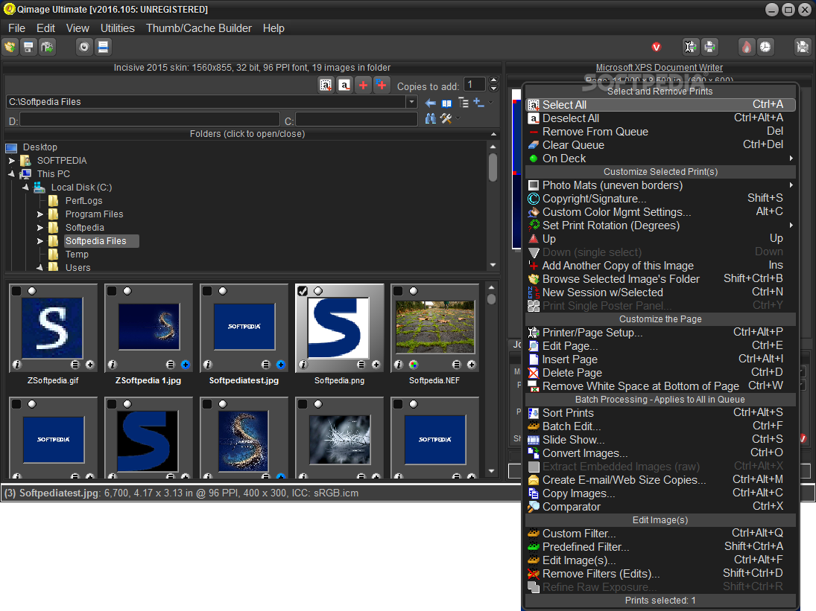Click the deselect-all 'a-' icon above path
The width and height of the screenshot is (816, 611).
point(344,85)
